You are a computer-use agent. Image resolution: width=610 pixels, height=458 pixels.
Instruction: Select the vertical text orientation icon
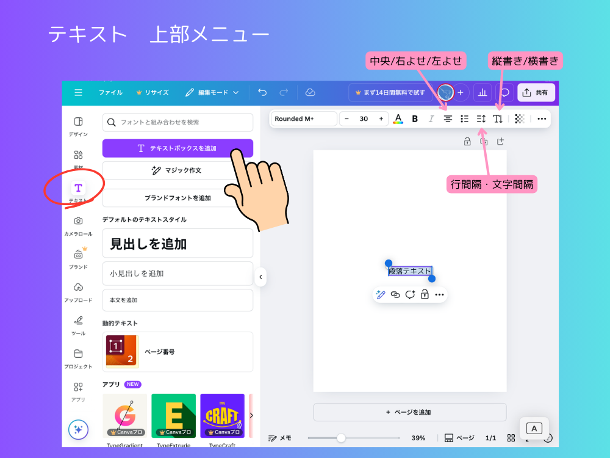coord(497,119)
